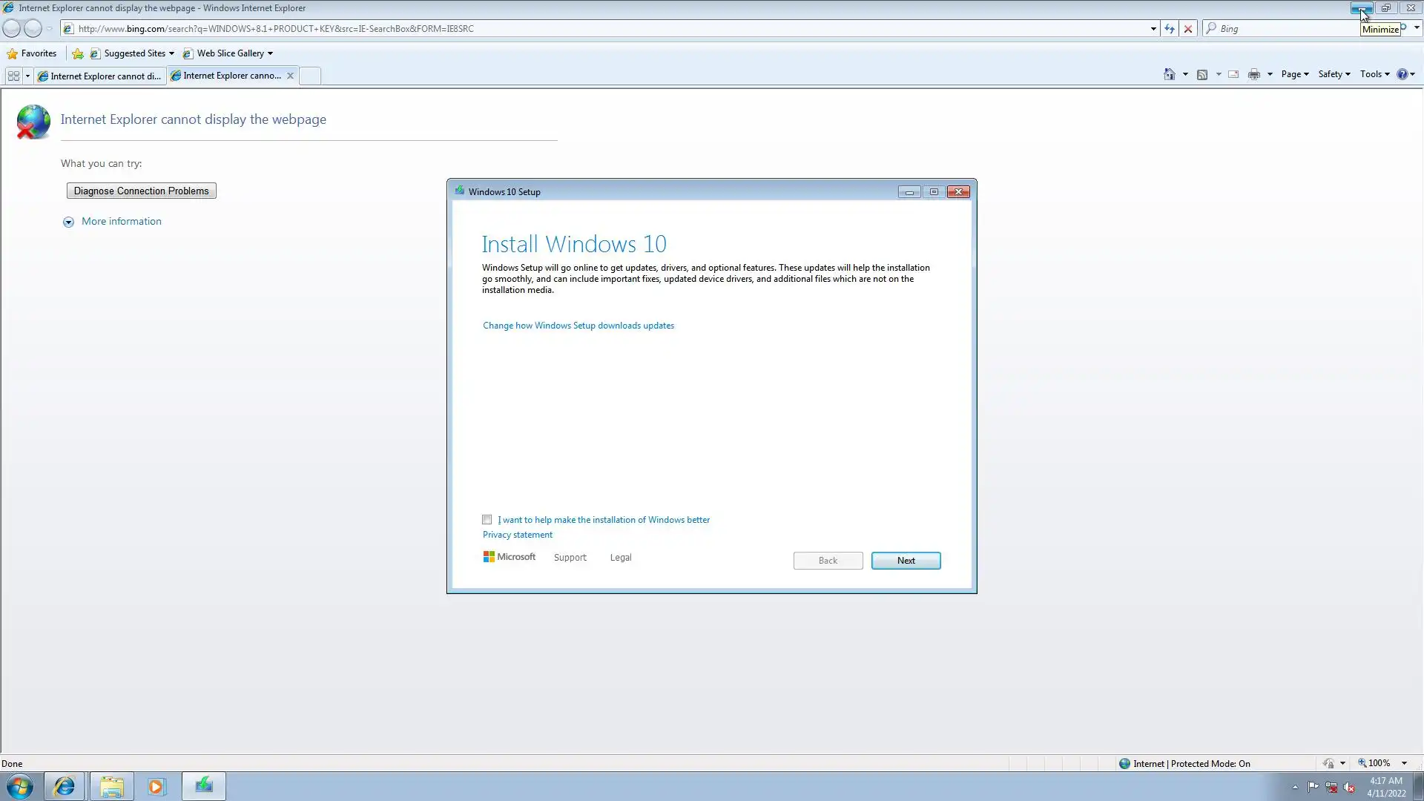The height and width of the screenshot is (801, 1424).
Task: Open Windows Explorer folder on taskbar
Action: click(112, 786)
